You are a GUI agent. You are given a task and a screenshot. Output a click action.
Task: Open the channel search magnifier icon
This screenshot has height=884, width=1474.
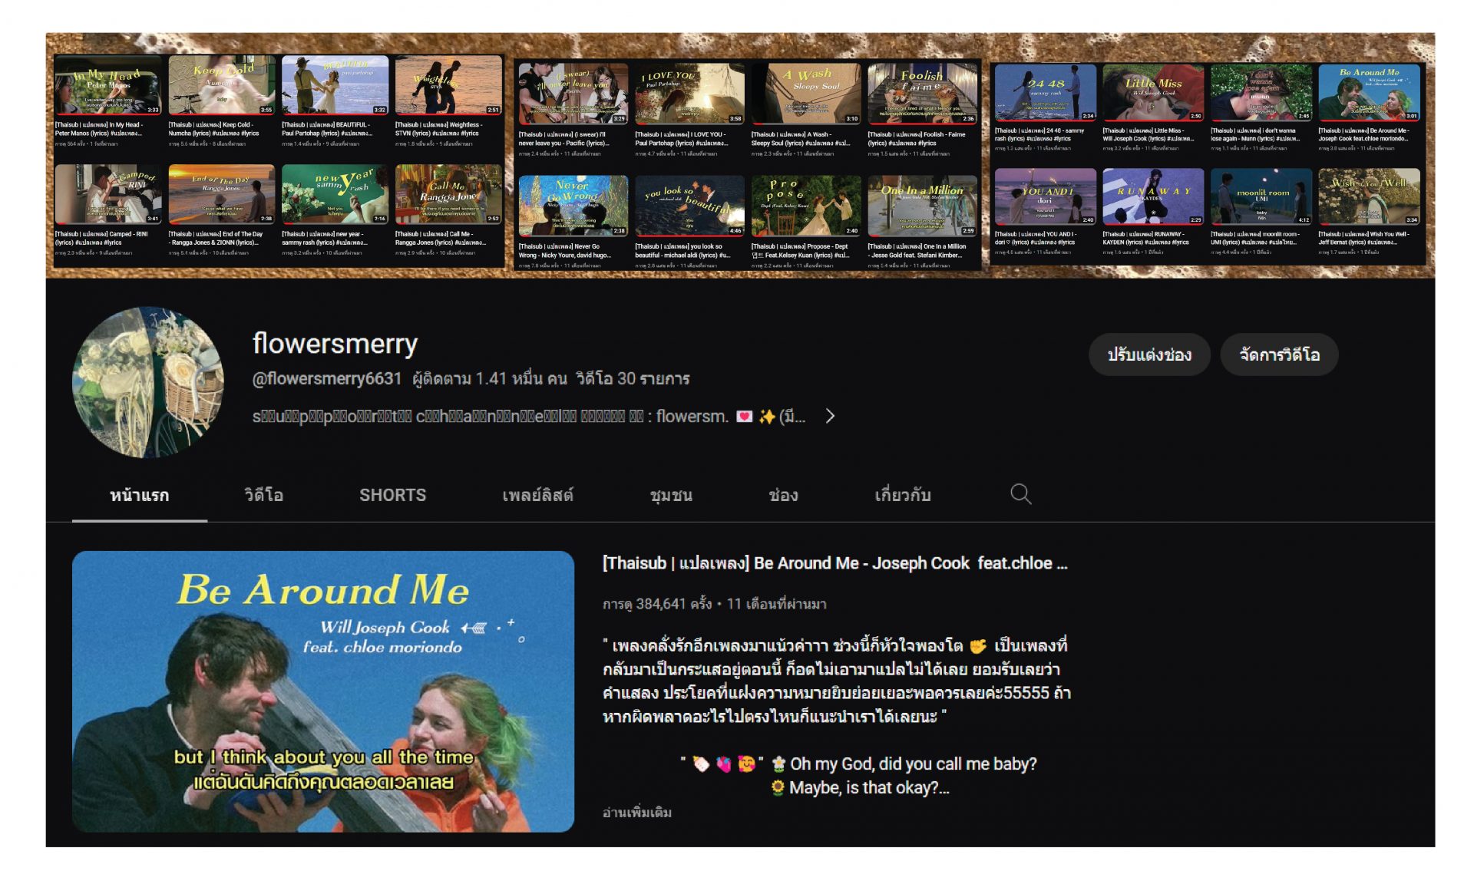click(x=1020, y=494)
